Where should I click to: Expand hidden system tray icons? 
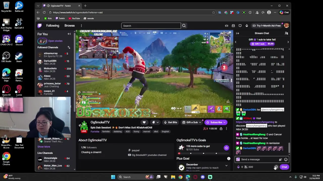pyautogui.click(x=290, y=177)
